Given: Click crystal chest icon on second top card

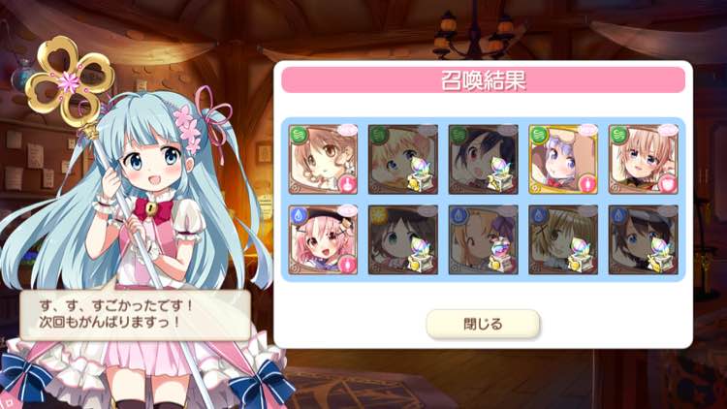Looking at the screenshot, I should [421, 174].
